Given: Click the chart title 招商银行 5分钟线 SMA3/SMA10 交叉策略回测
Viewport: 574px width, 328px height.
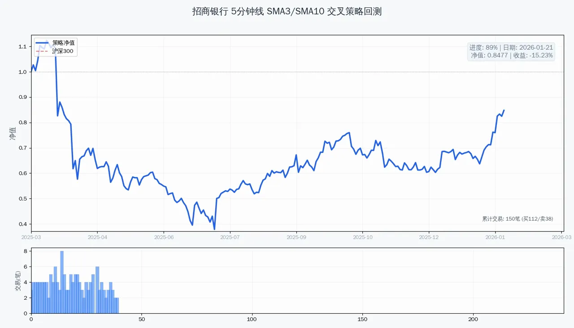Looking at the screenshot, I should pyautogui.click(x=287, y=12).
